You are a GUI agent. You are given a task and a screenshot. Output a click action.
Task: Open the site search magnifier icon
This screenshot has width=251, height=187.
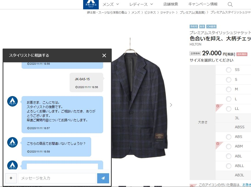click(230, 4)
